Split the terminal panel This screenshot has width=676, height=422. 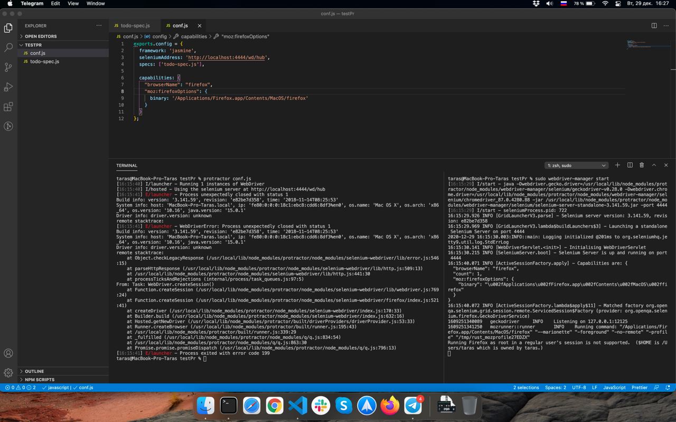[x=630, y=165]
